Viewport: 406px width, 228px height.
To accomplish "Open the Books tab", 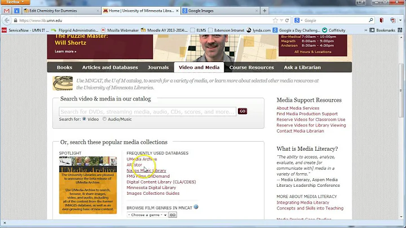I will (64, 67).
